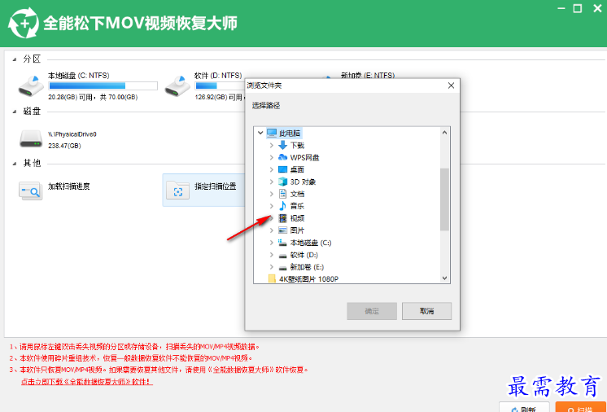Click the orange 扫描 scan button
Screen dimensions: 607x412
[x=581, y=407]
